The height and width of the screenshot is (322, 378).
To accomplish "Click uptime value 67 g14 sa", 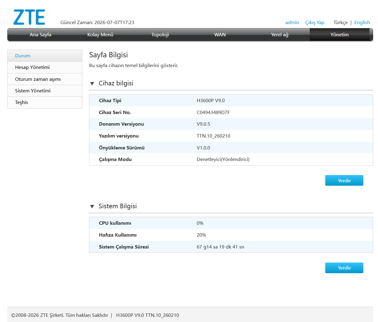I will pyautogui.click(x=220, y=247).
